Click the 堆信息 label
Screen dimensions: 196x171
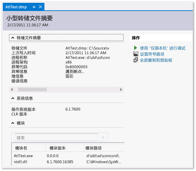[x=18, y=76]
